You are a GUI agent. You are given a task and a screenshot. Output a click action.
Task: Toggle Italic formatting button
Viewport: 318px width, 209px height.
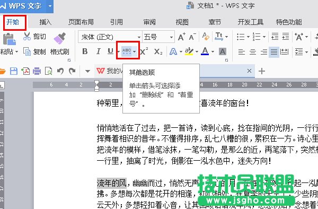click(x=99, y=51)
